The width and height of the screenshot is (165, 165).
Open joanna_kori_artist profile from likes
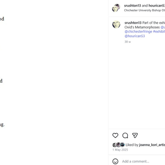tap(152, 145)
